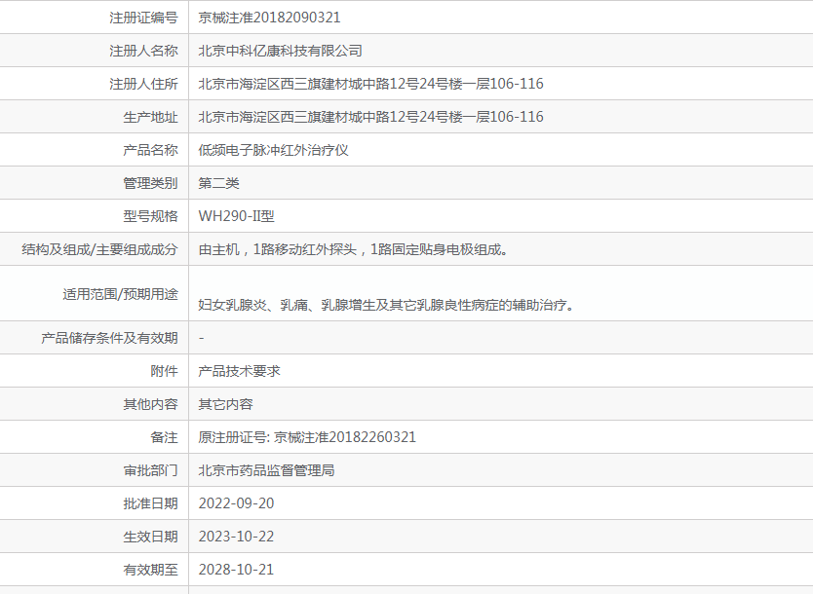
Task: Click the 附件 label
Action: tap(164, 371)
